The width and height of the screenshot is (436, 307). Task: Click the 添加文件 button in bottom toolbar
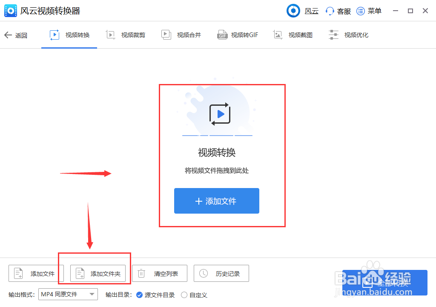click(36, 274)
